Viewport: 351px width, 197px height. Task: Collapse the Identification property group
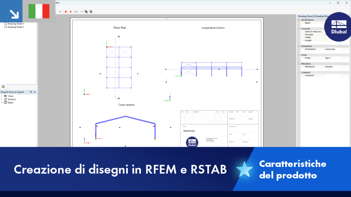click(299, 20)
